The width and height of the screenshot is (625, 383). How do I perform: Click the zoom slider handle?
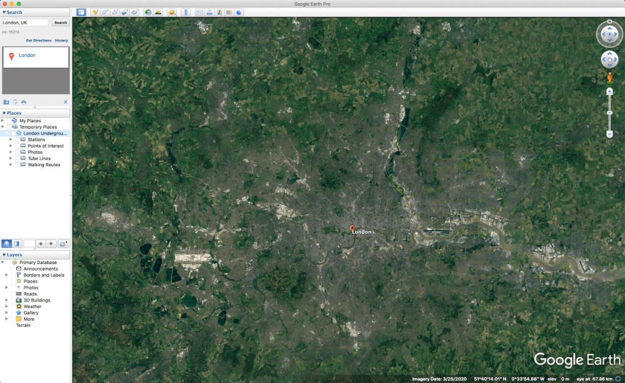[610, 113]
